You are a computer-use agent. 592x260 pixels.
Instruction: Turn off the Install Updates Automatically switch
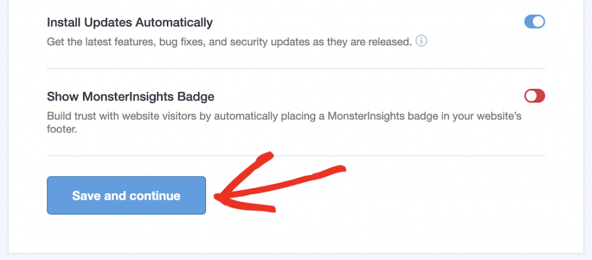[x=535, y=23]
